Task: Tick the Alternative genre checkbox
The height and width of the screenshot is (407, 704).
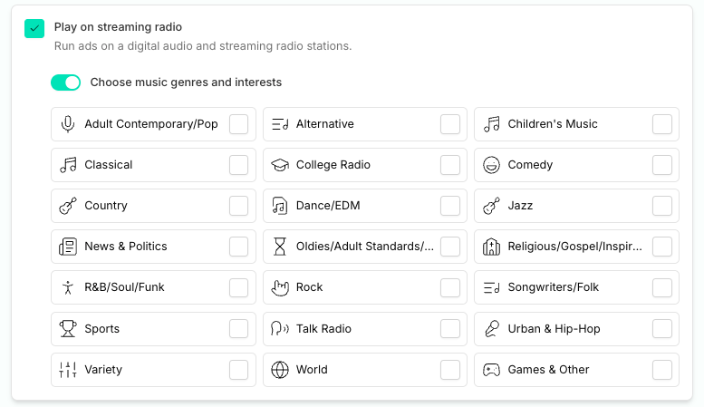Action: [x=450, y=124]
